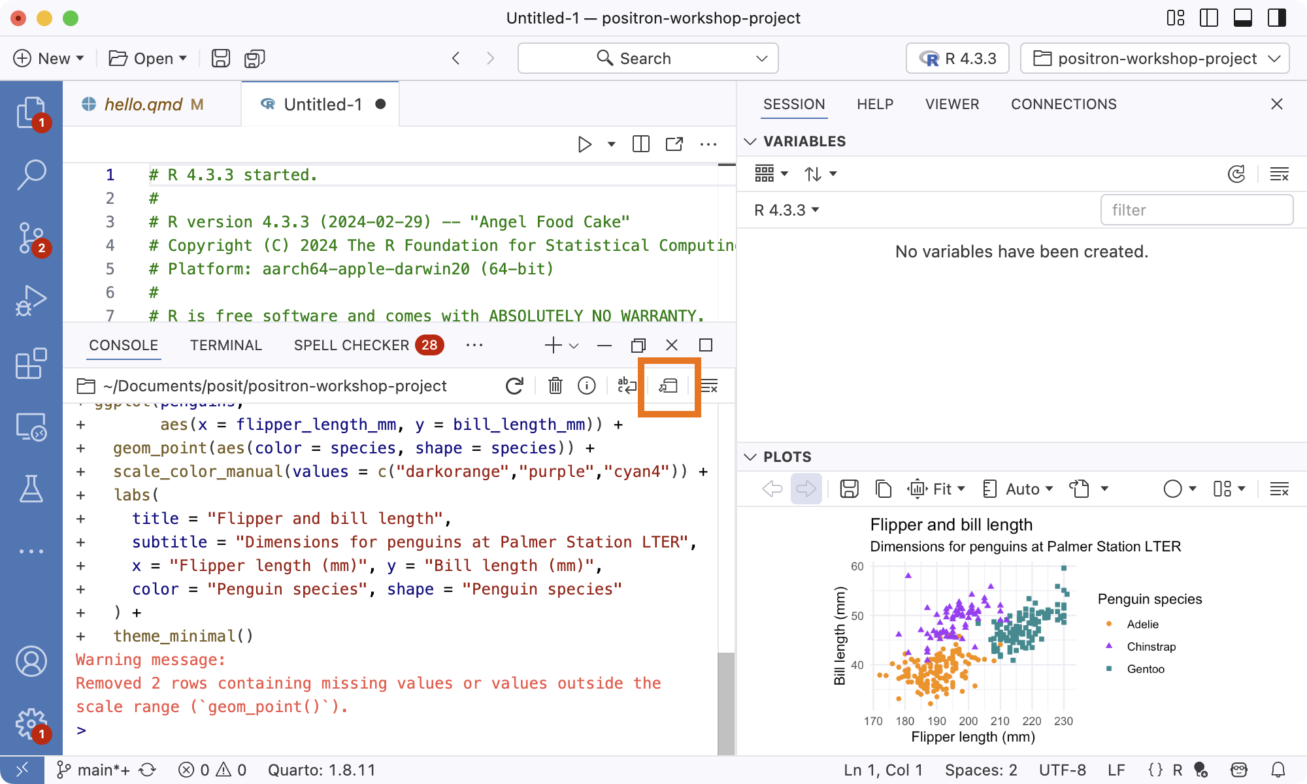Screen dimensions: 1307x784
Task: Change the UTF-8 encoding setting
Action: coord(1063,770)
